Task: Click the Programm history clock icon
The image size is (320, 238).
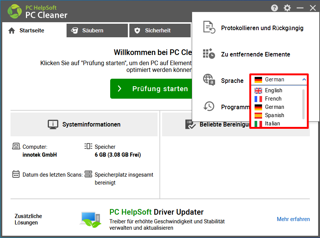Action: [209, 106]
